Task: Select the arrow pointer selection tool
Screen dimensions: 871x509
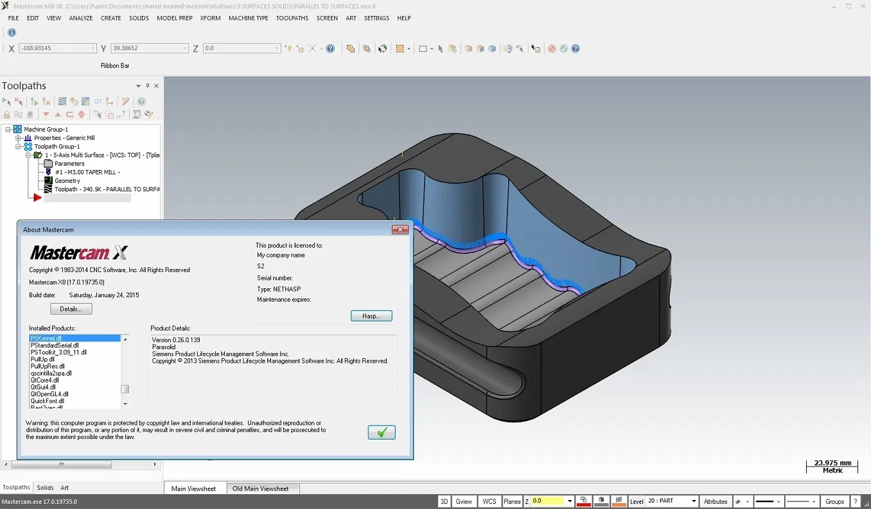Action: point(441,49)
